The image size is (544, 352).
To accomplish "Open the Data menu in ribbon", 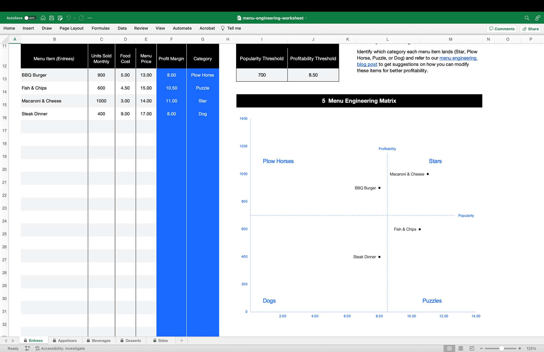I will pos(122,28).
